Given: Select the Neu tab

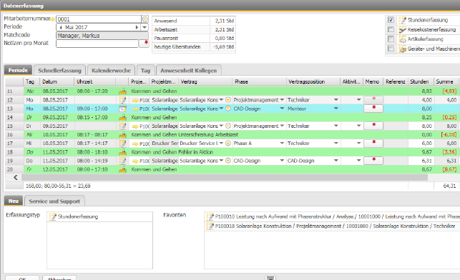Looking at the screenshot, I should click(13, 201).
